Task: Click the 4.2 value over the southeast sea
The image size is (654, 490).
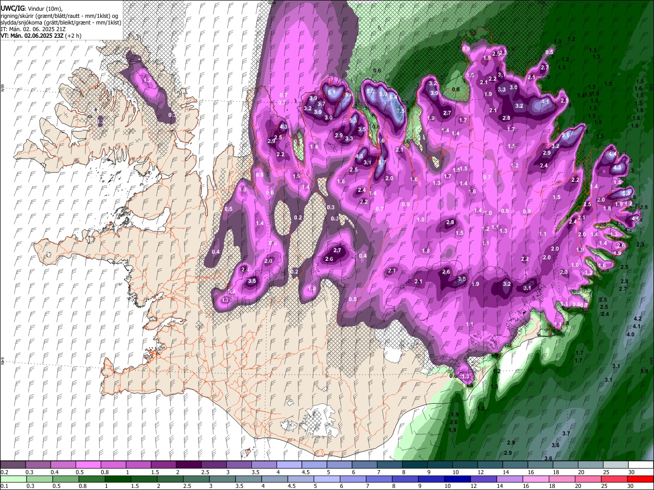Action: pos(637,318)
